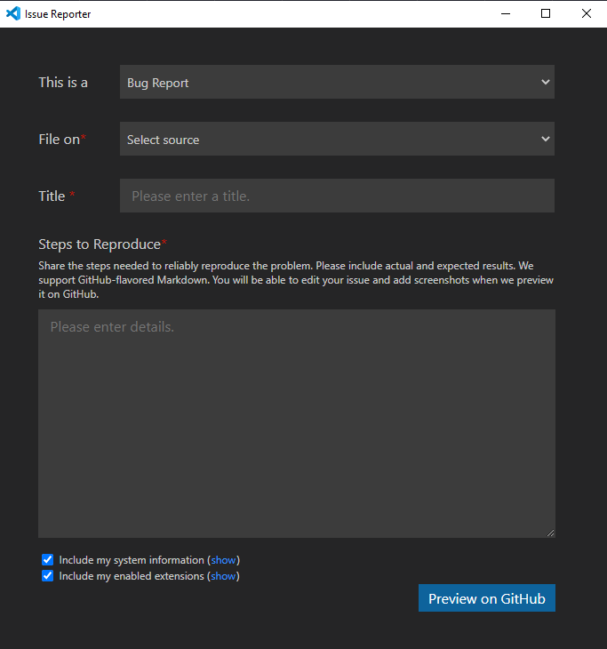Minimize the Issue Reporter window
607x649 pixels.
[x=505, y=13]
